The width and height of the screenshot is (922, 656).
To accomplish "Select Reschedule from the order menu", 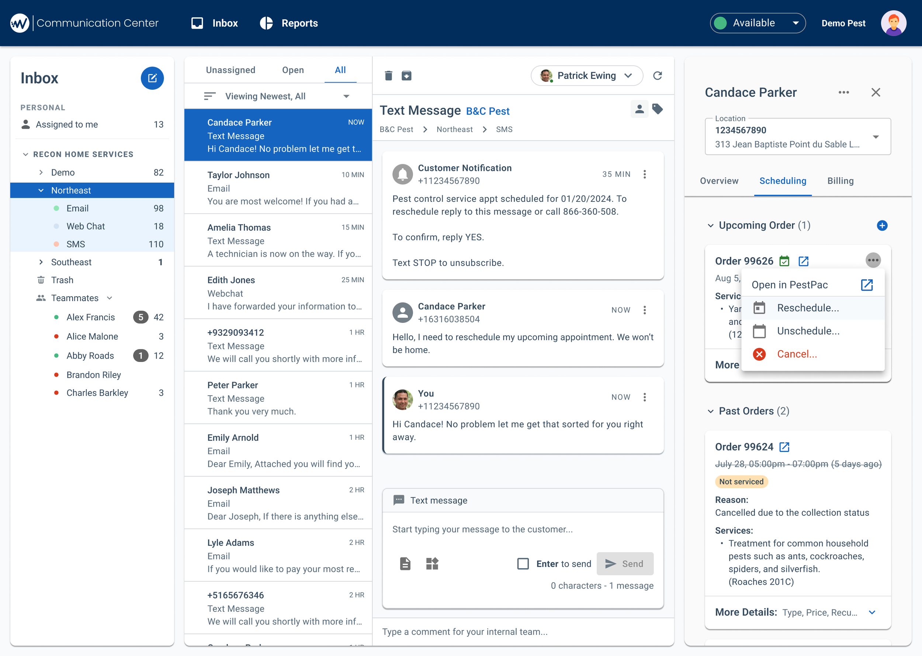I will [808, 308].
